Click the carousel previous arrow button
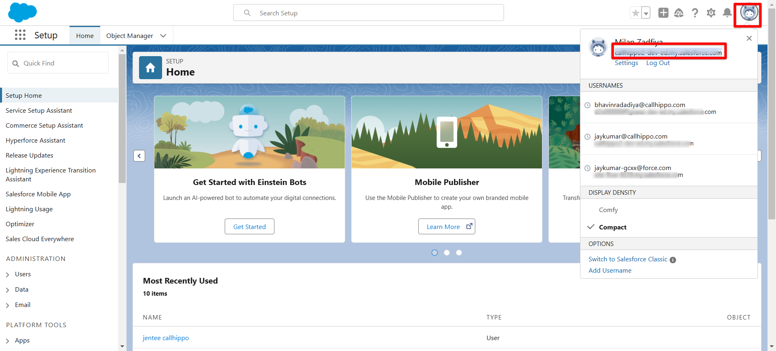776x351 pixels. coord(139,156)
